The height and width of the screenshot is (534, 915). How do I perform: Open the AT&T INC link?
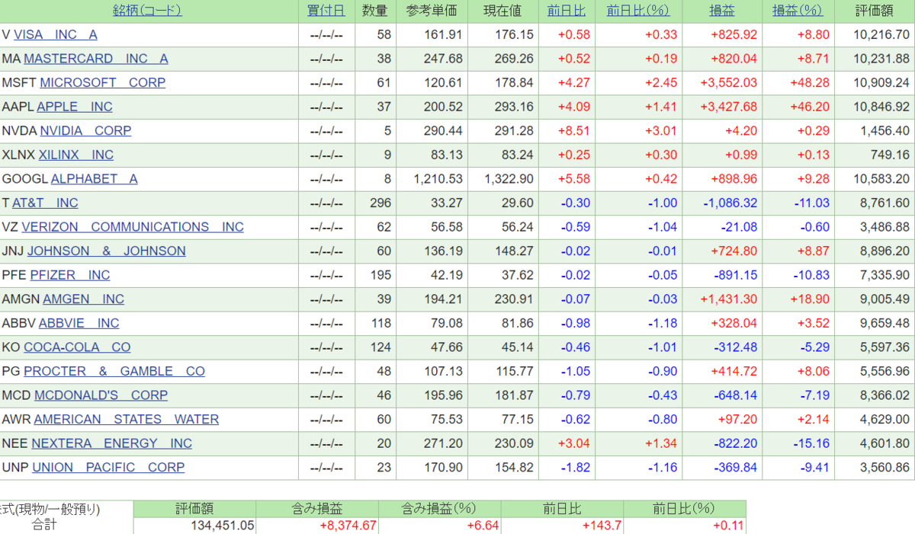point(45,203)
